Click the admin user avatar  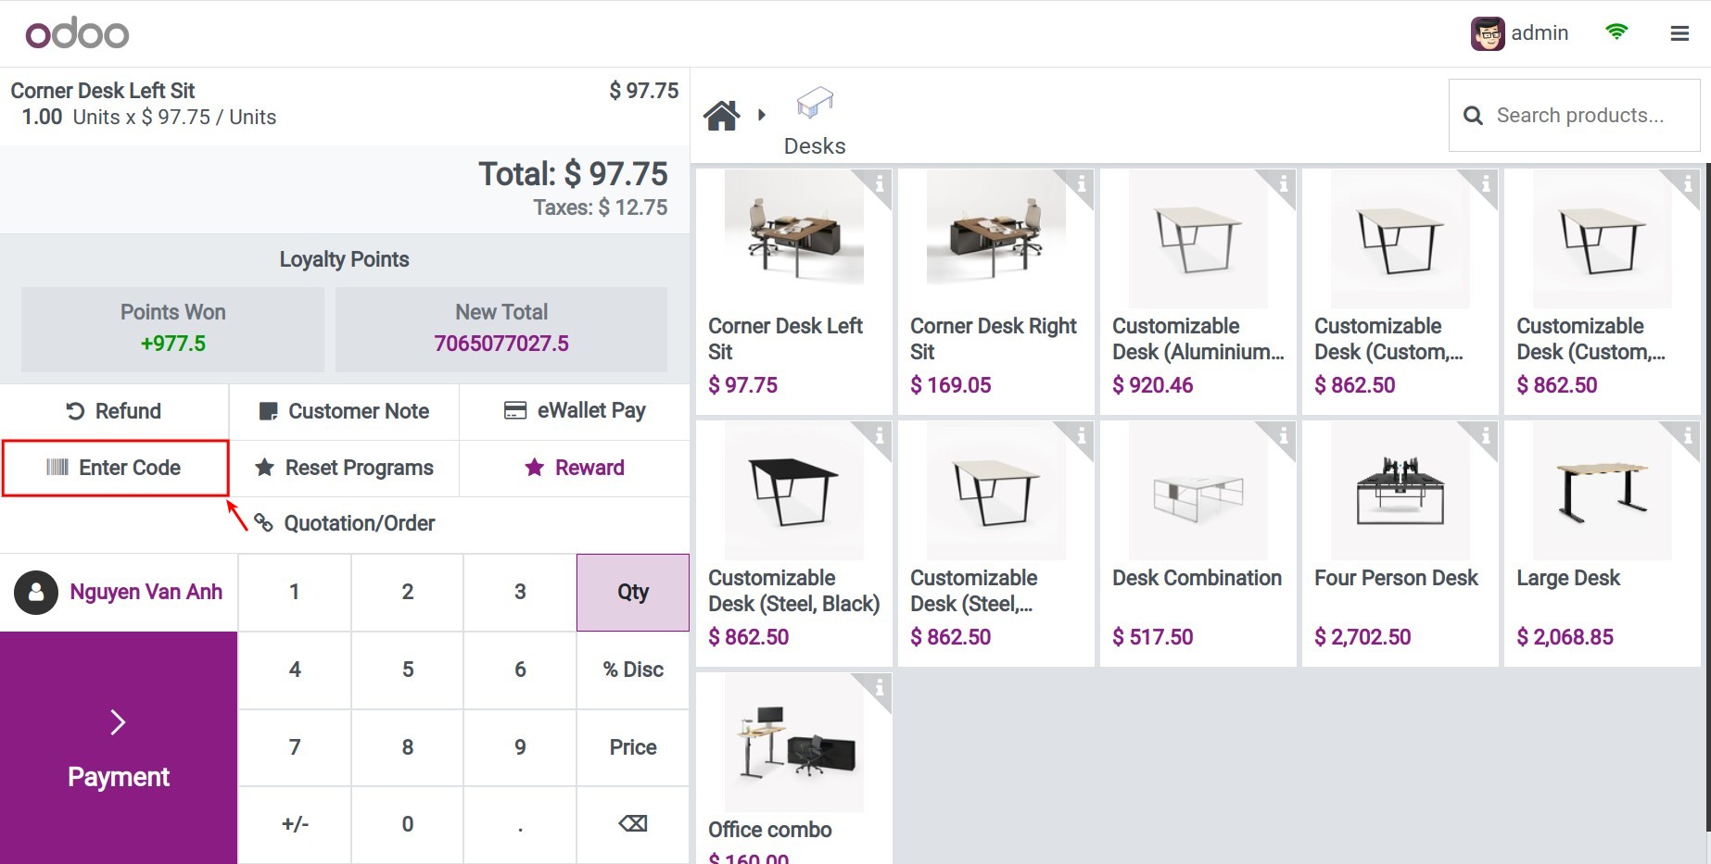1488,33
